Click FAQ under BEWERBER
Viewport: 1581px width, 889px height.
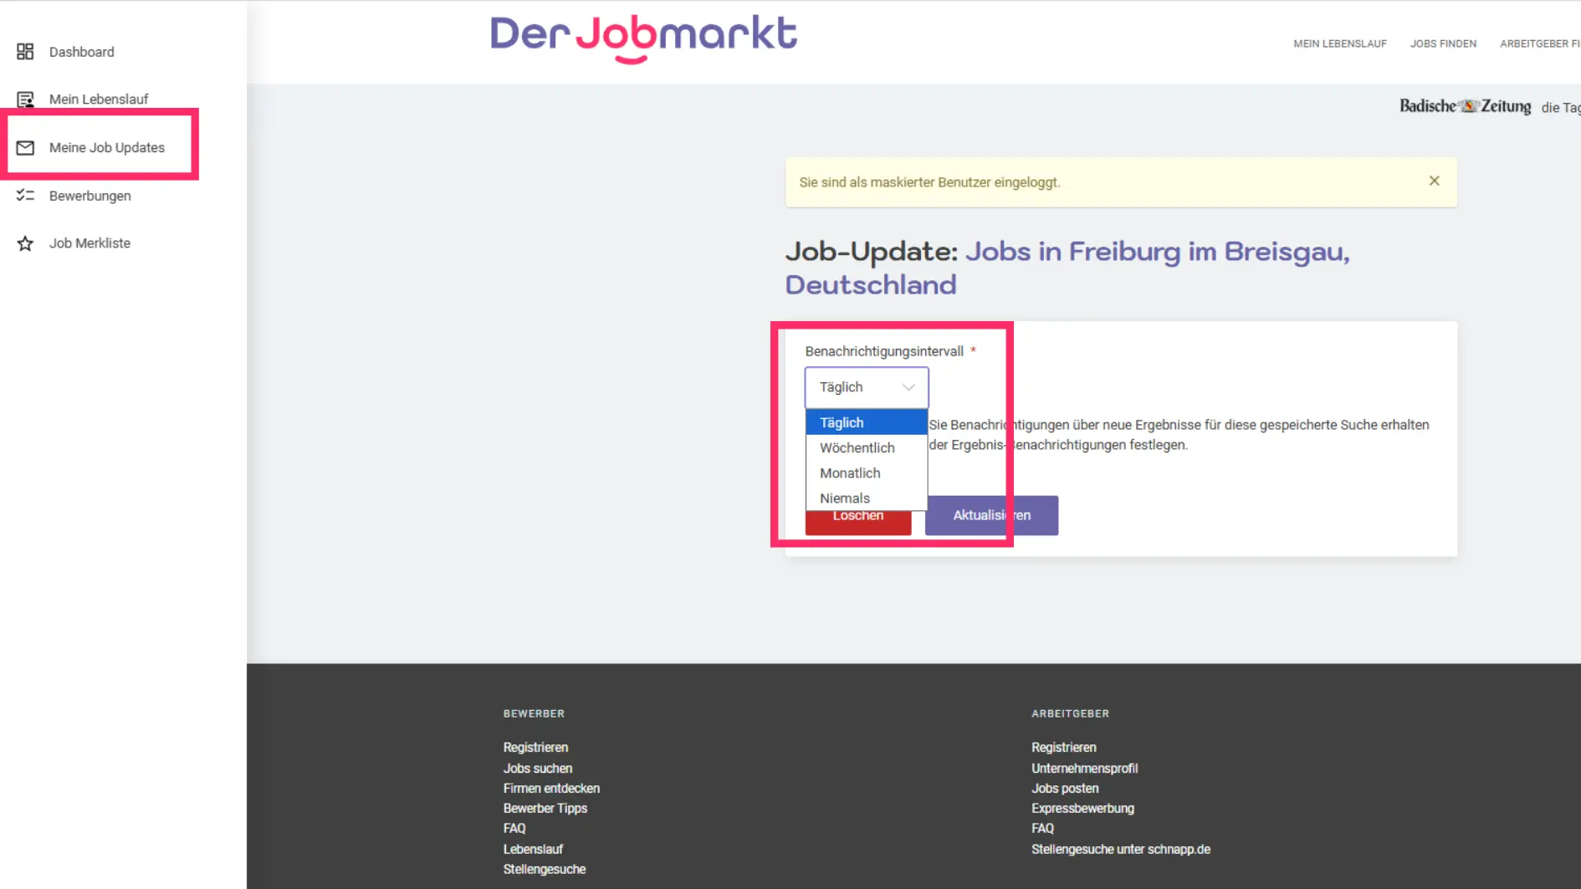[514, 828]
